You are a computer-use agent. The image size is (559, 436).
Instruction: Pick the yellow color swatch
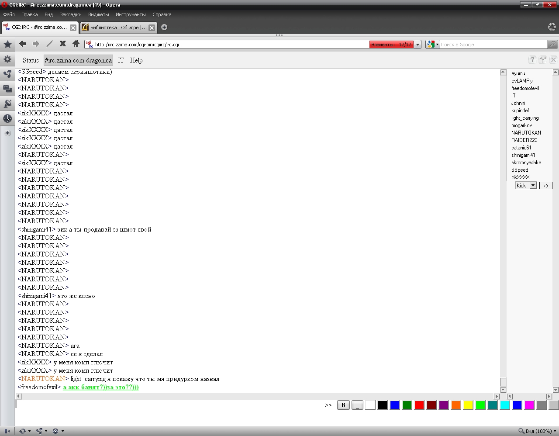pyautogui.click(x=468, y=405)
